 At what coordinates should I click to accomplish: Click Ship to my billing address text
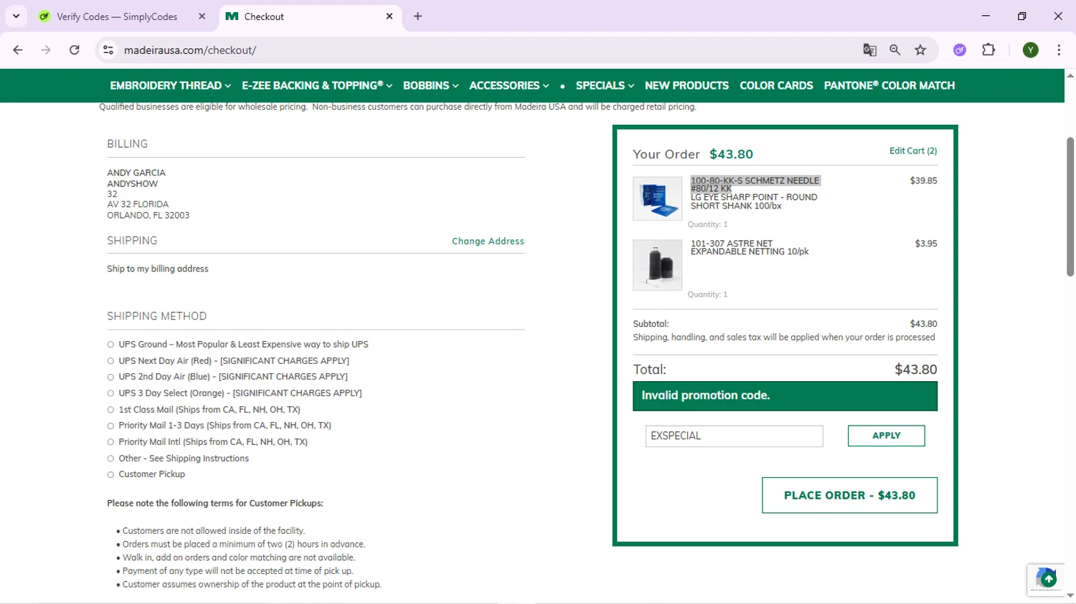(x=158, y=269)
